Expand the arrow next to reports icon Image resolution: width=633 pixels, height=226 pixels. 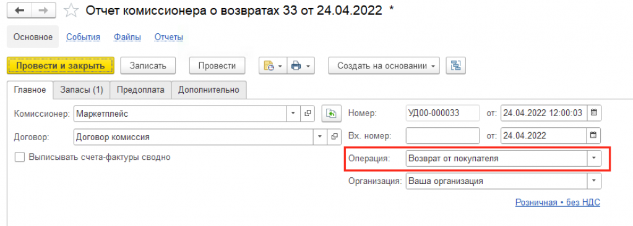(280, 66)
